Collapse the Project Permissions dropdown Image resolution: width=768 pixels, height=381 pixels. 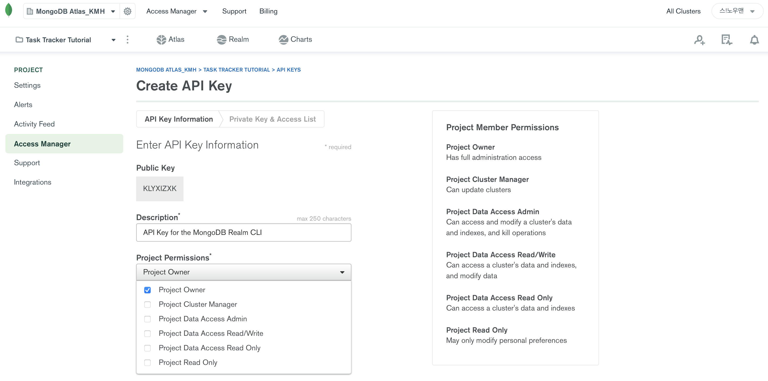tap(342, 272)
